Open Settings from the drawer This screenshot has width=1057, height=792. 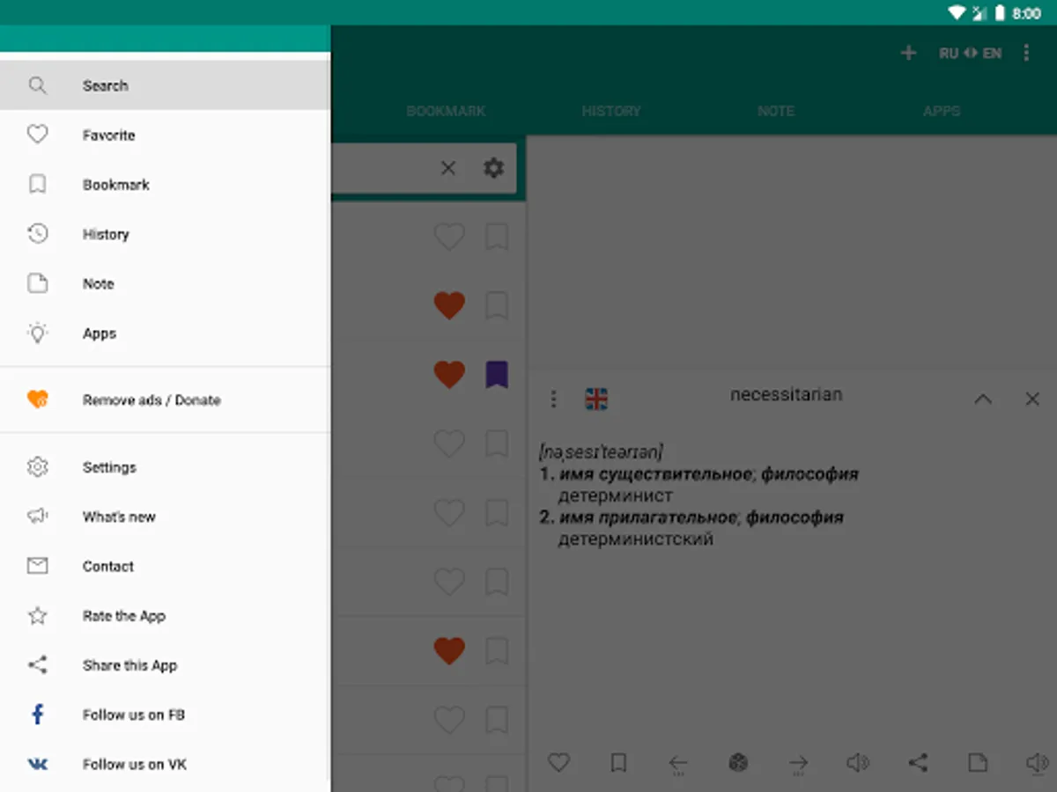coord(165,467)
